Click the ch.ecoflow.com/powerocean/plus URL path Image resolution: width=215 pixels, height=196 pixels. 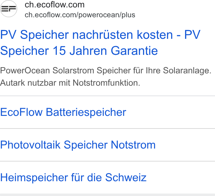pyautogui.click(x=80, y=15)
